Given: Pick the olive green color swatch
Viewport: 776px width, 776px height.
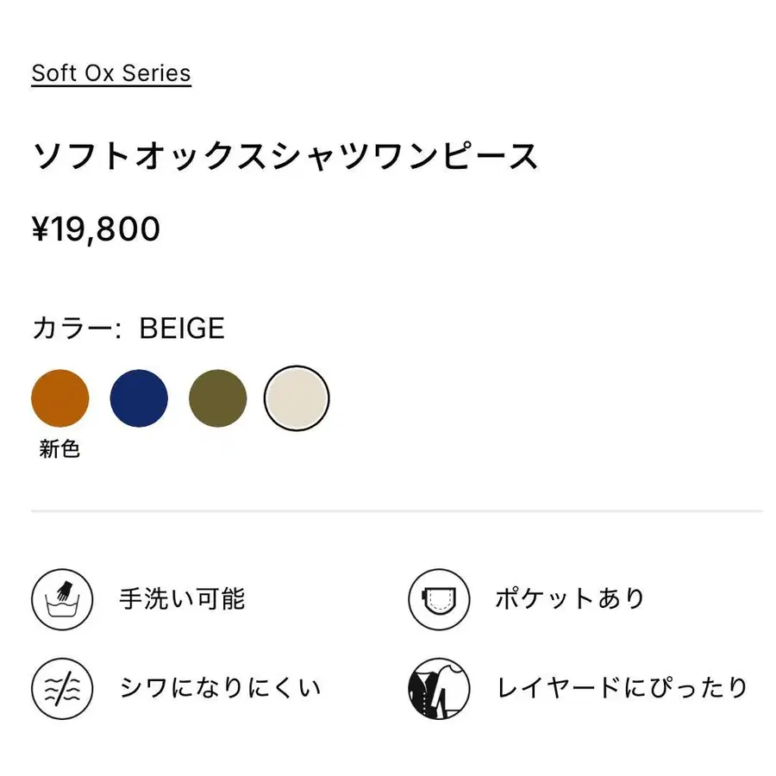Looking at the screenshot, I should [x=218, y=397].
